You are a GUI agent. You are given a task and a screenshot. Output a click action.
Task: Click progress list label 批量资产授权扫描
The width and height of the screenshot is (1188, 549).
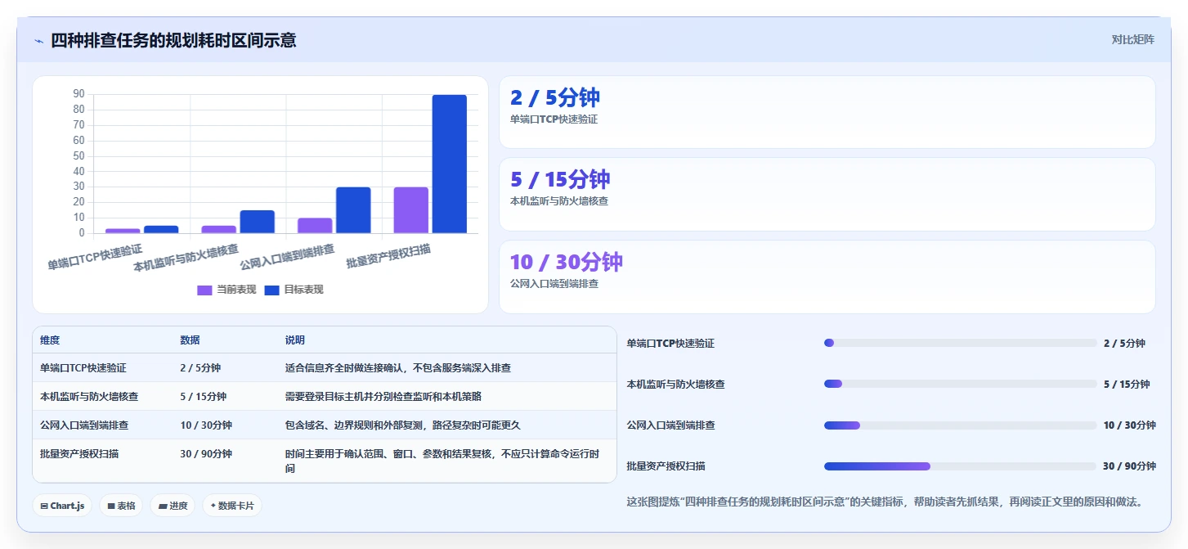coord(666,466)
